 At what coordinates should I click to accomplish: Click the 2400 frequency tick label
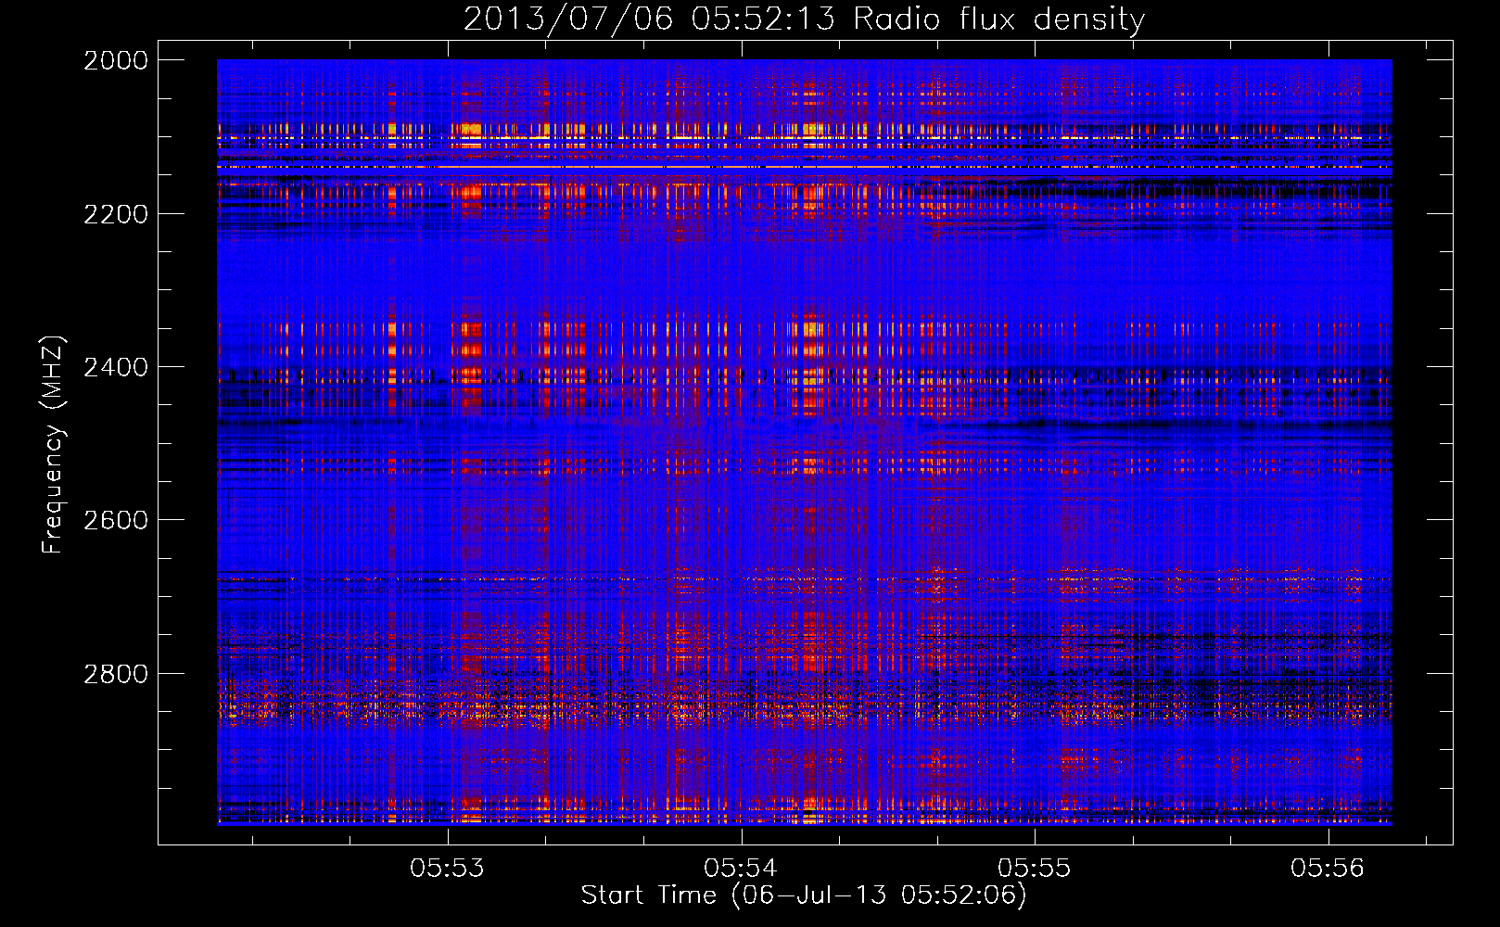tap(116, 367)
